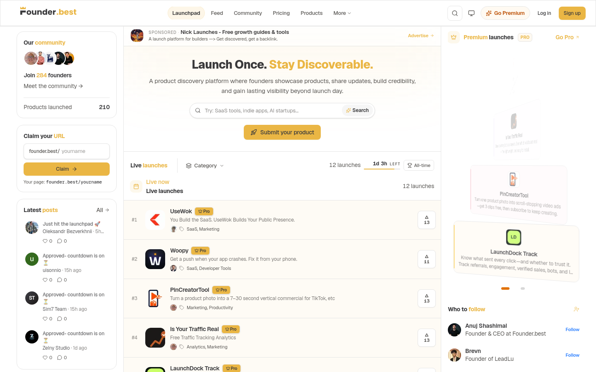This screenshot has height=372, width=596.
Task: Select second premium carousel indicator
Action: click(523, 289)
